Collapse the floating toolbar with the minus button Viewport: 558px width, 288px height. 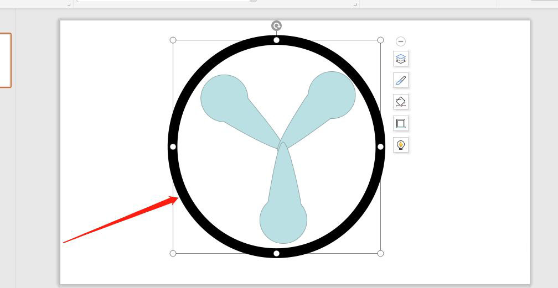point(401,41)
